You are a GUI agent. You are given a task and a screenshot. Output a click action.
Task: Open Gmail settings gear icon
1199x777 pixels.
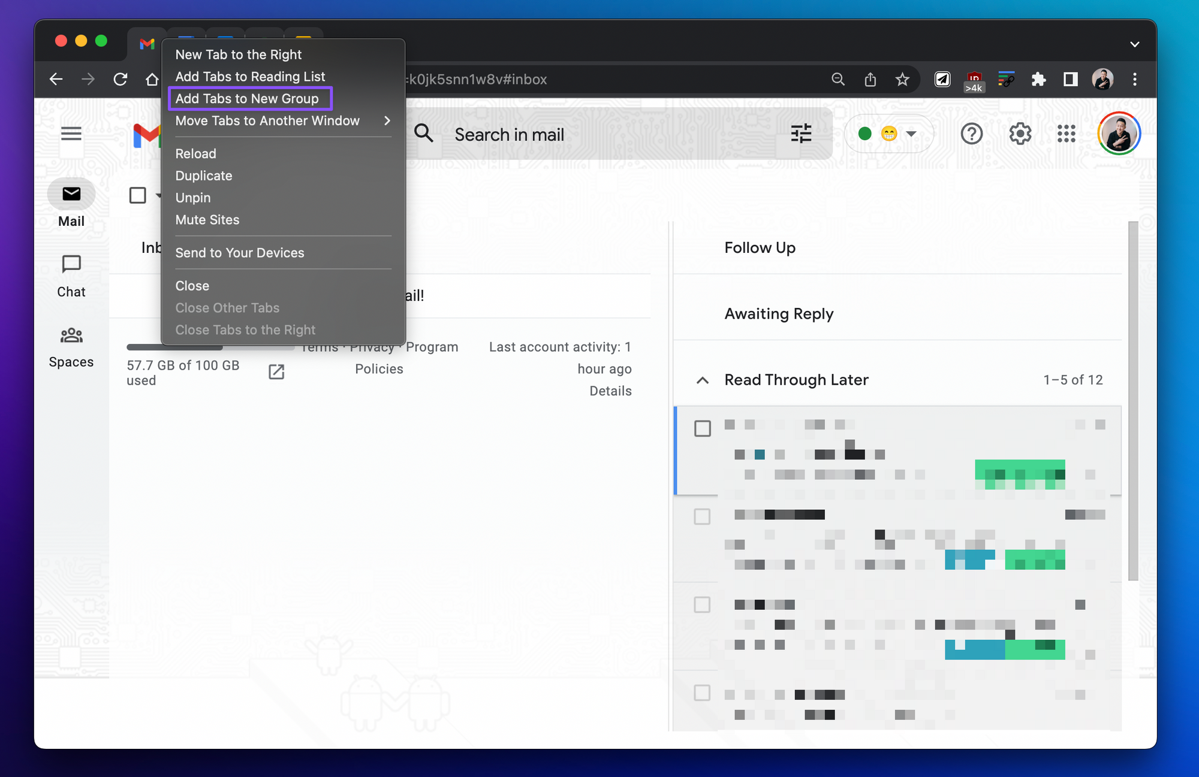(1020, 134)
